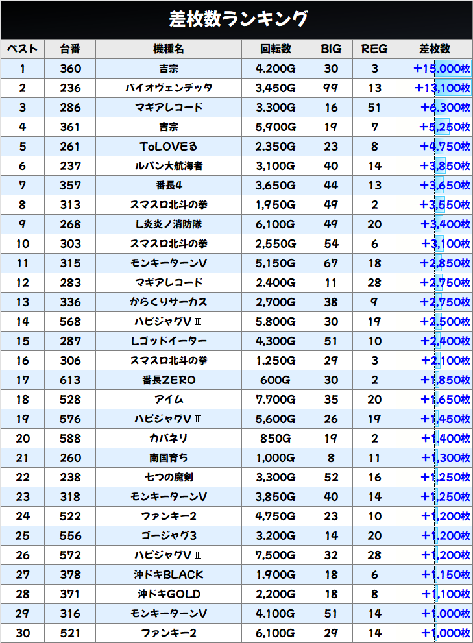Screen dimensions: 473x643
Task: Click the +1,300枚 value
Action: (446, 458)
